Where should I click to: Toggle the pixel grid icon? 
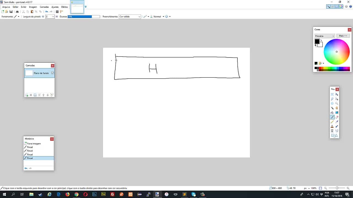[57, 12]
